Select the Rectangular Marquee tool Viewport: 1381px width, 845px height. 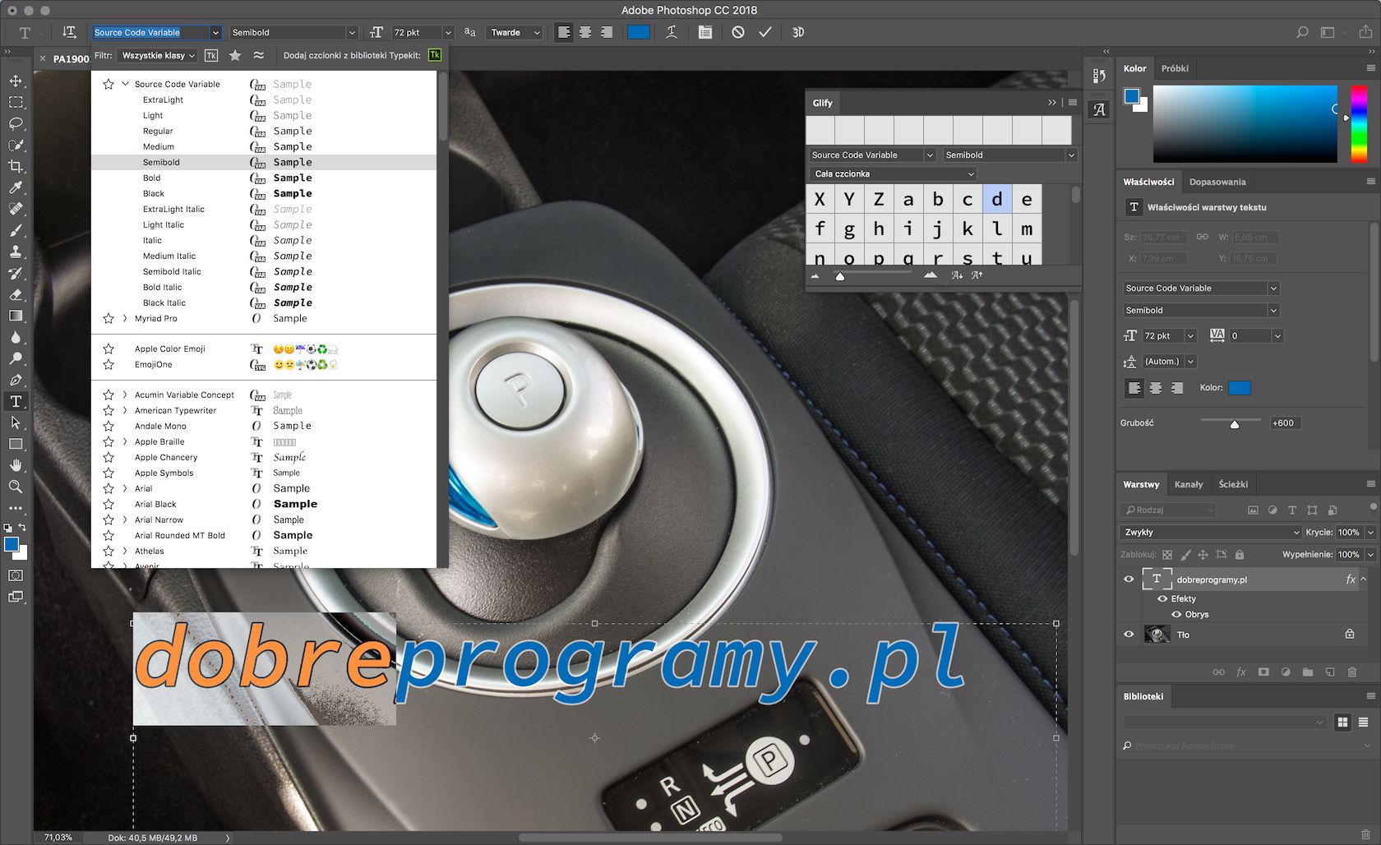point(16,102)
